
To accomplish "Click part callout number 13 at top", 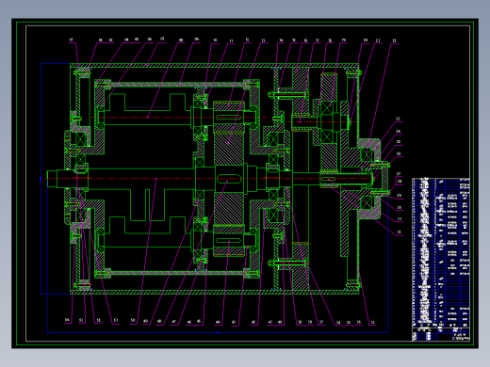I will (263, 40).
